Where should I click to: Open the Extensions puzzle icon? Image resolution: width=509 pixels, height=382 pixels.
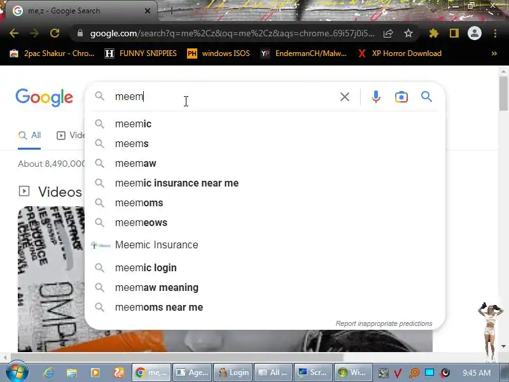434,33
